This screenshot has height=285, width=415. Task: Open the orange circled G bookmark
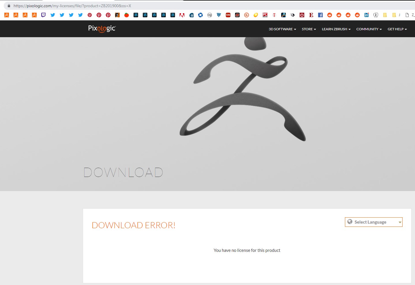pos(247,15)
